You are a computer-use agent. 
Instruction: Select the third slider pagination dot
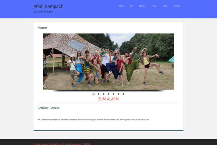(x=103, y=94)
